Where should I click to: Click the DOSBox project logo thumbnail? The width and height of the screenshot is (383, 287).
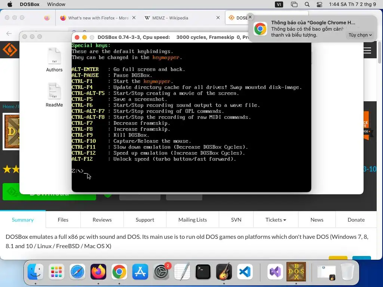(x=11, y=132)
